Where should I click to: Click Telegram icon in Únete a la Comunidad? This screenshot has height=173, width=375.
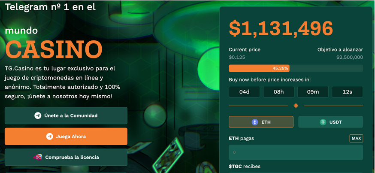click(38, 115)
